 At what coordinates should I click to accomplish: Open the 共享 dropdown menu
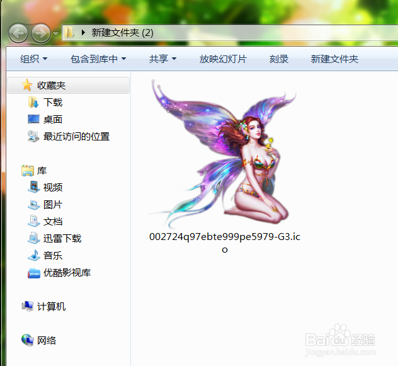coord(162,59)
